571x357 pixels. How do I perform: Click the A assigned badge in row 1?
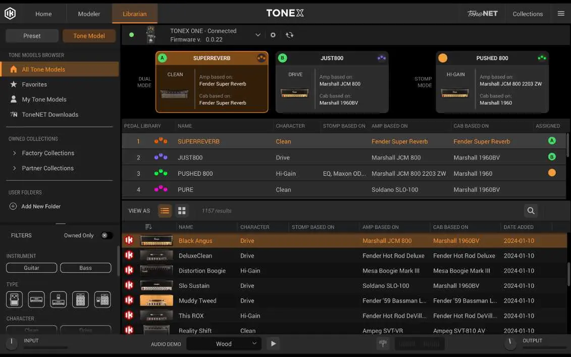552,140
